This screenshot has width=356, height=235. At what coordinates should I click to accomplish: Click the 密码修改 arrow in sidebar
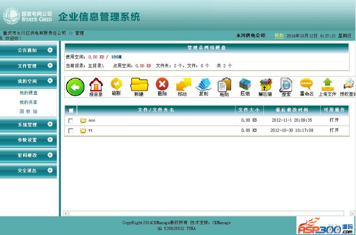50,155
